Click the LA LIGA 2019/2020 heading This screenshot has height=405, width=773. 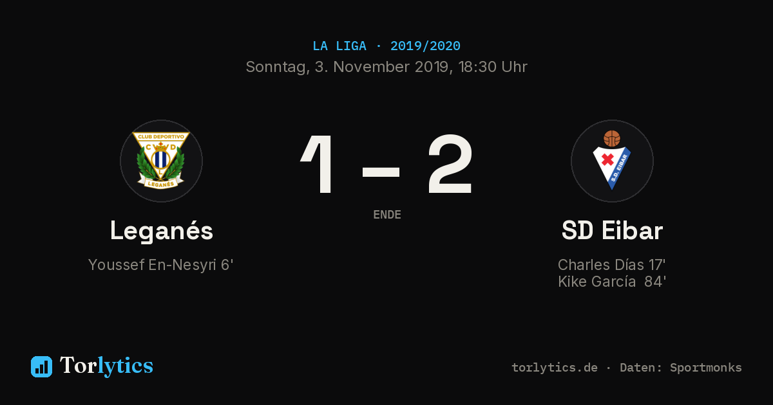coord(386,46)
